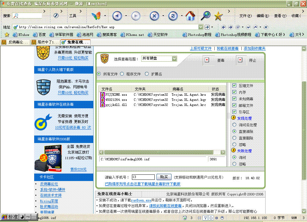Click the blue target online-scan icon

[x=43, y=122]
